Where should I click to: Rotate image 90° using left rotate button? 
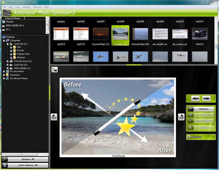[54, 117]
